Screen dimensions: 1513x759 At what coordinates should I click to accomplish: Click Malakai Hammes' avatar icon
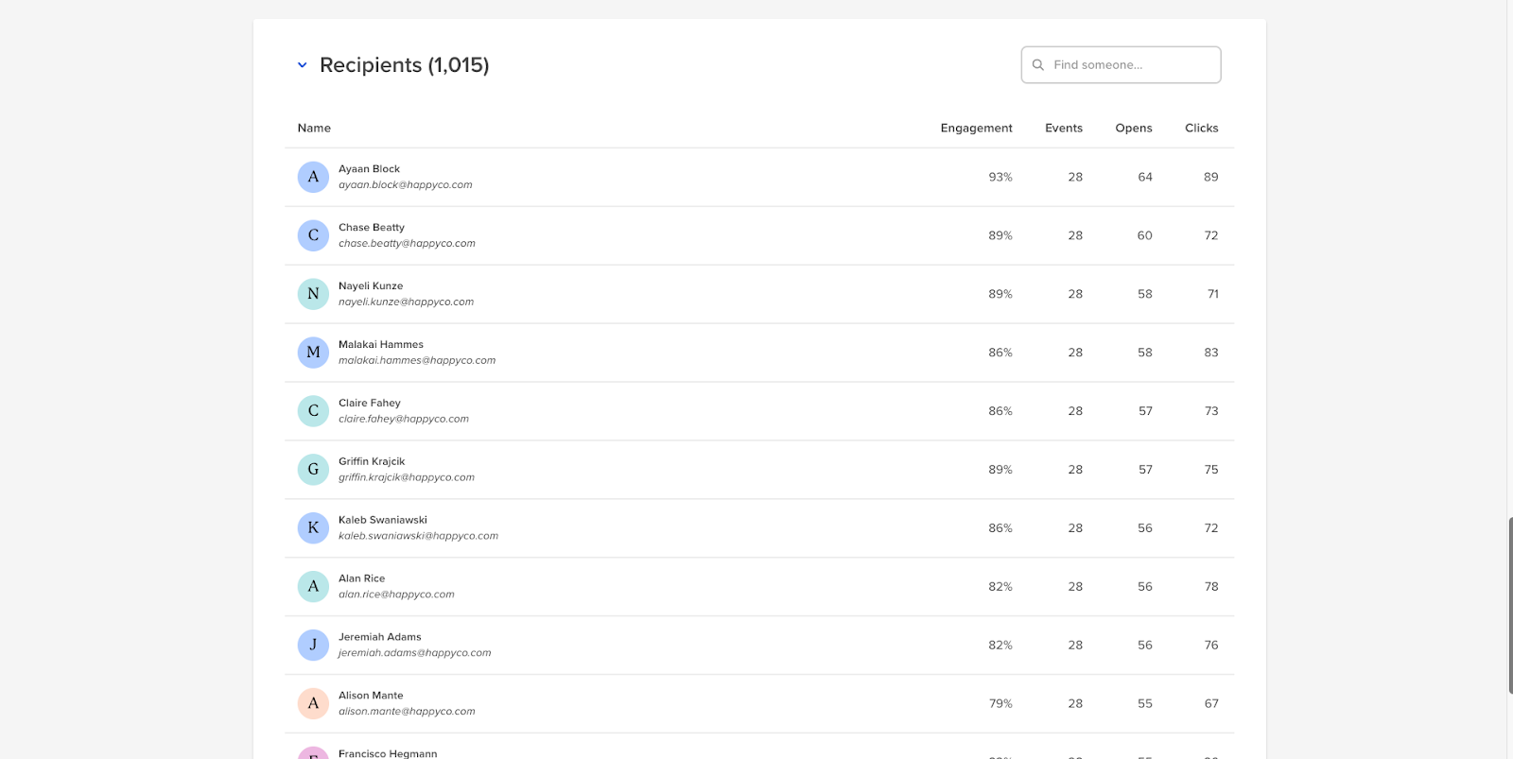tap(313, 353)
